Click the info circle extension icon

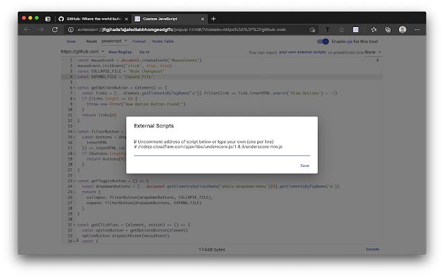pyautogui.click(x=341, y=30)
